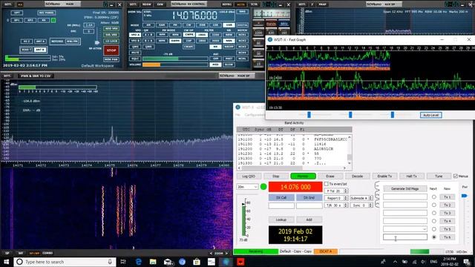Switch to the WF display tab
Screen dimensions: 475x267
pyautogui.click(x=21, y=253)
